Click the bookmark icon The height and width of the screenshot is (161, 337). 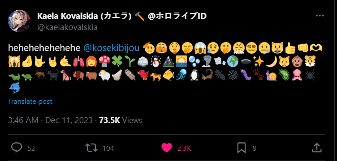pos(242,148)
